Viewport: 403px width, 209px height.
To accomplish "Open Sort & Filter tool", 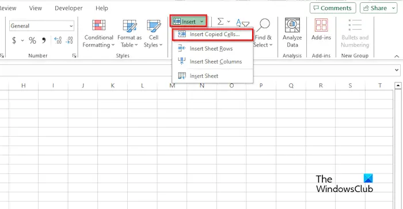I will click(x=242, y=24).
